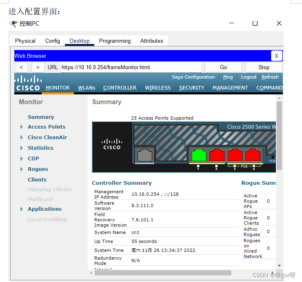Click Save Configuration link

coord(193,77)
